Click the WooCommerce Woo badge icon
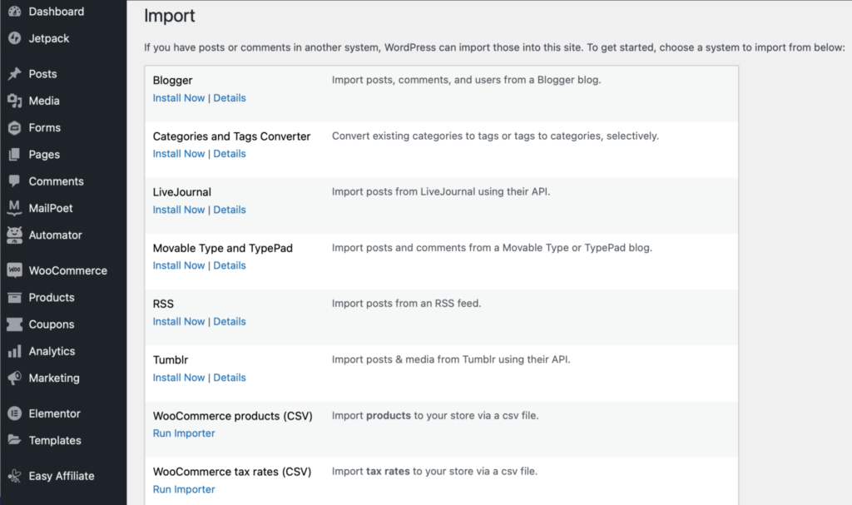This screenshot has width=852, height=505. pos(15,270)
